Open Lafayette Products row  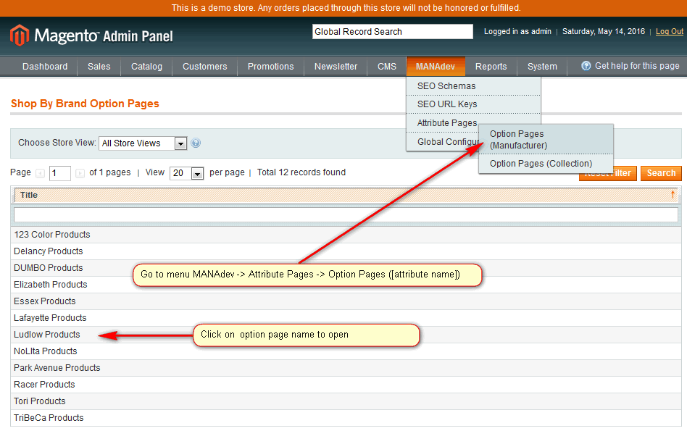coord(346,318)
